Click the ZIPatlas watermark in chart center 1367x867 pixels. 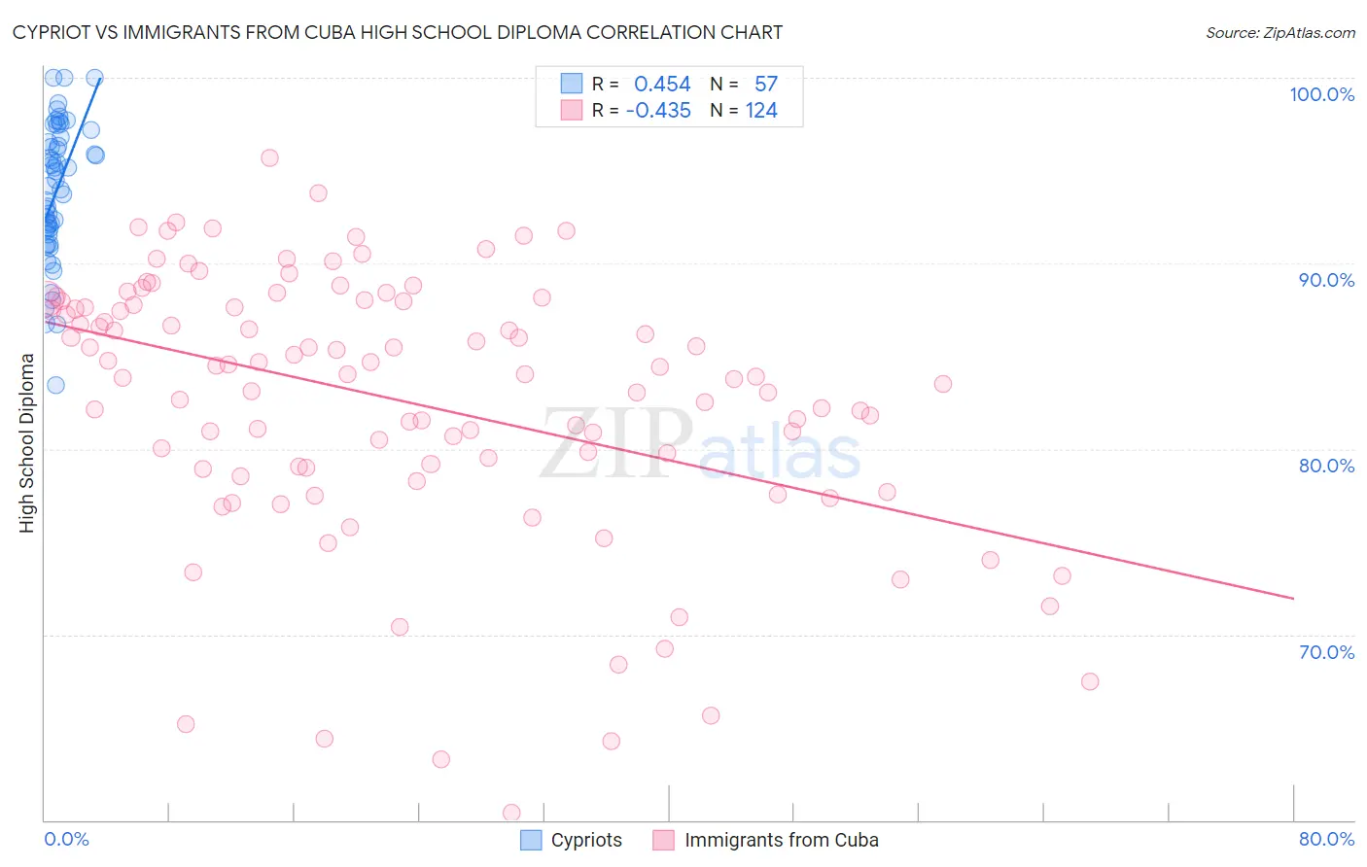(x=700, y=444)
